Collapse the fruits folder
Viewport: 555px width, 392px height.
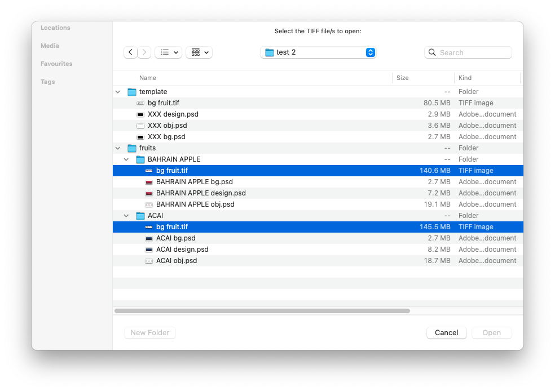click(117, 148)
